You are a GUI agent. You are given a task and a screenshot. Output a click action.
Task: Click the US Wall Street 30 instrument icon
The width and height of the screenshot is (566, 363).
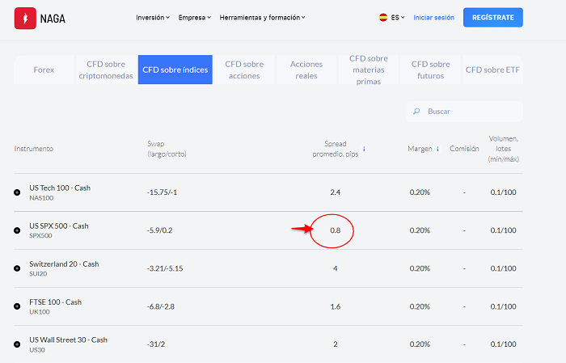coord(17,344)
